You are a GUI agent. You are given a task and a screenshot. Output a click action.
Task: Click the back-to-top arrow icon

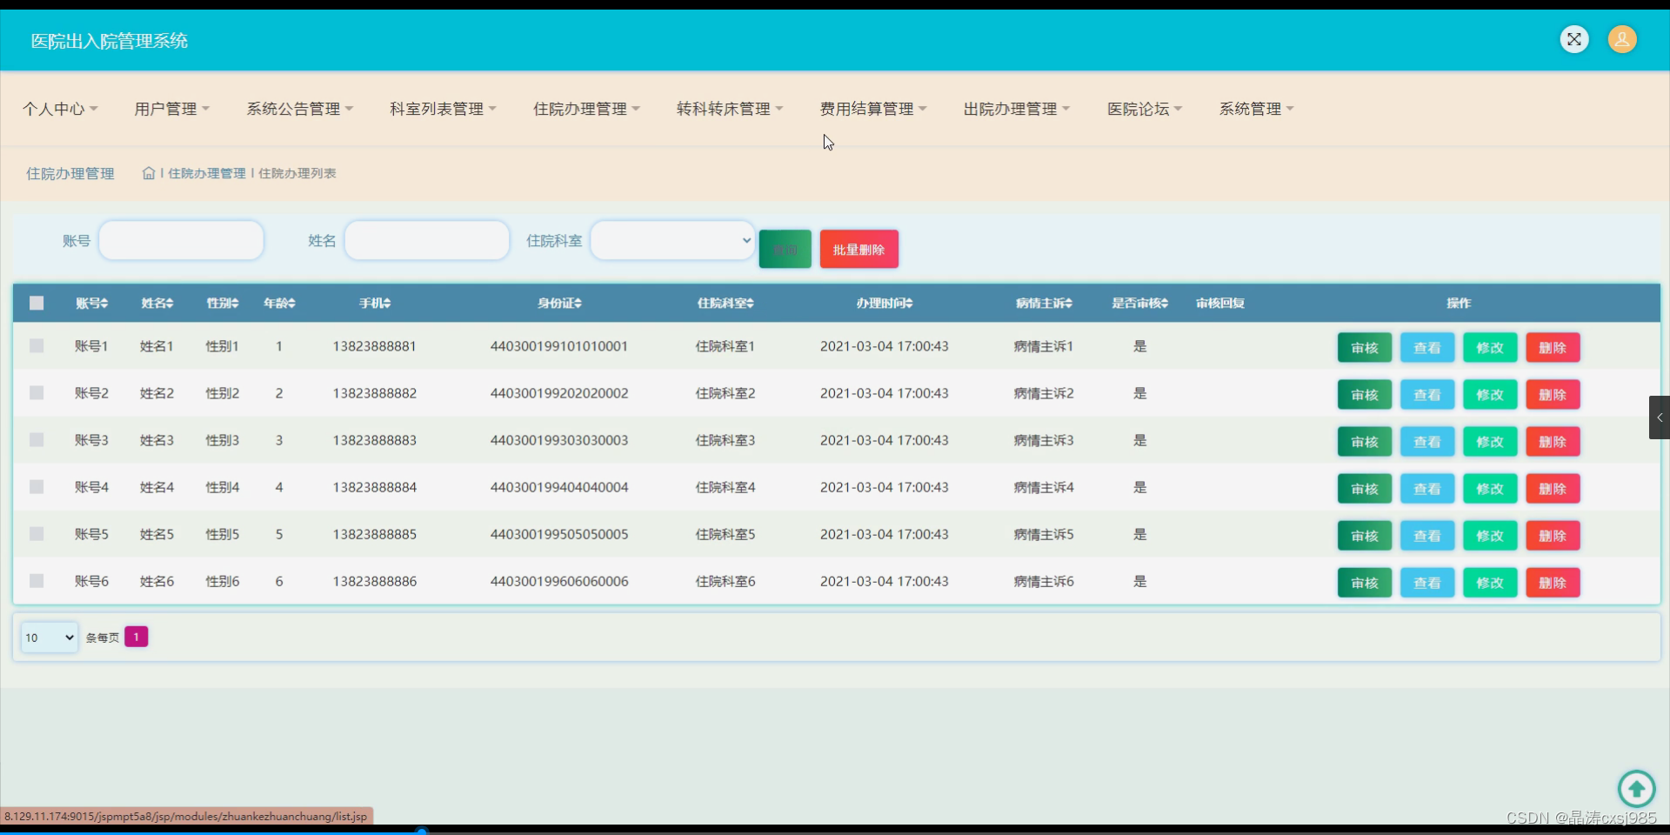pyautogui.click(x=1636, y=789)
